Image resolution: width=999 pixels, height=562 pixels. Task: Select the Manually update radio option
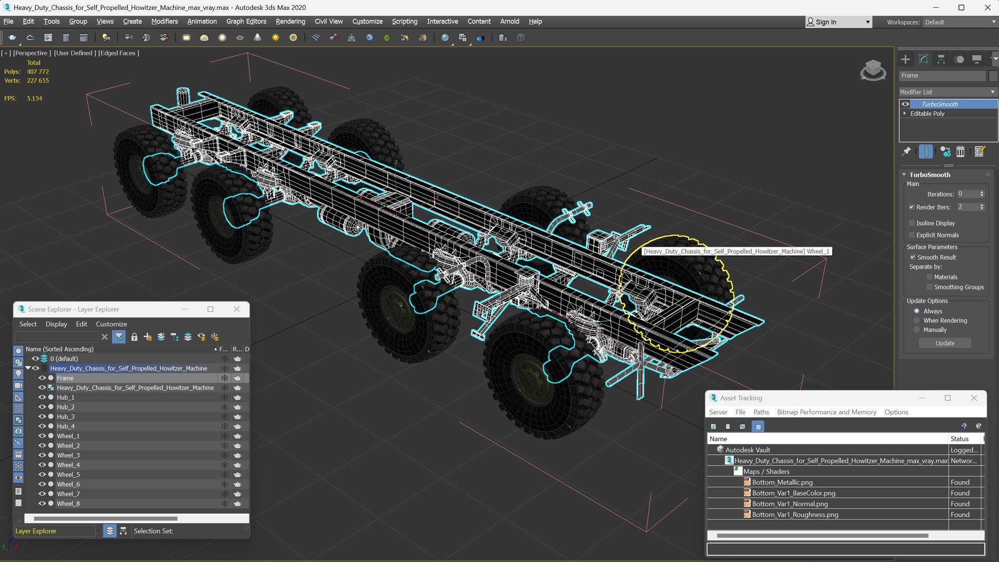tap(917, 330)
